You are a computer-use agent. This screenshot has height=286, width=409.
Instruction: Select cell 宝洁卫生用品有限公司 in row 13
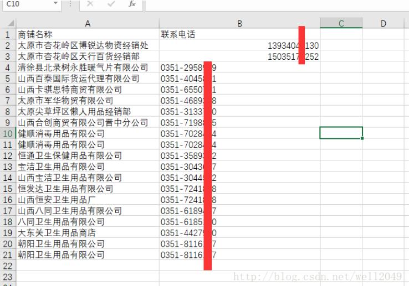[88, 167]
